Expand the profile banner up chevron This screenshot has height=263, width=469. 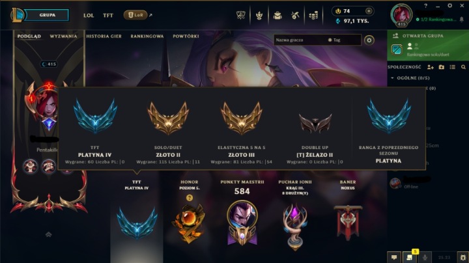(x=48, y=234)
